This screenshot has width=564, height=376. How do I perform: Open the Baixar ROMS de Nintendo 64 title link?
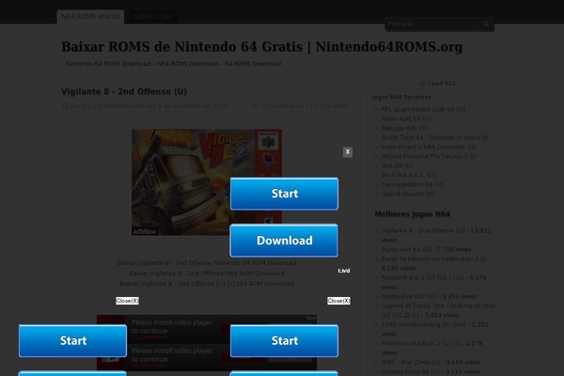click(261, 47)
